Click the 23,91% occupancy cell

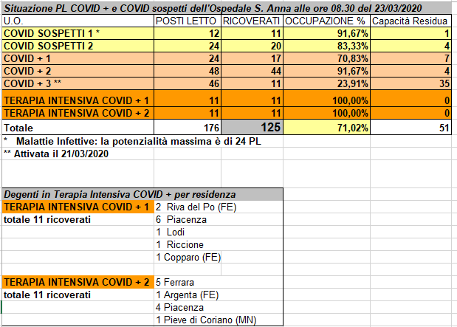coord(326,83)
